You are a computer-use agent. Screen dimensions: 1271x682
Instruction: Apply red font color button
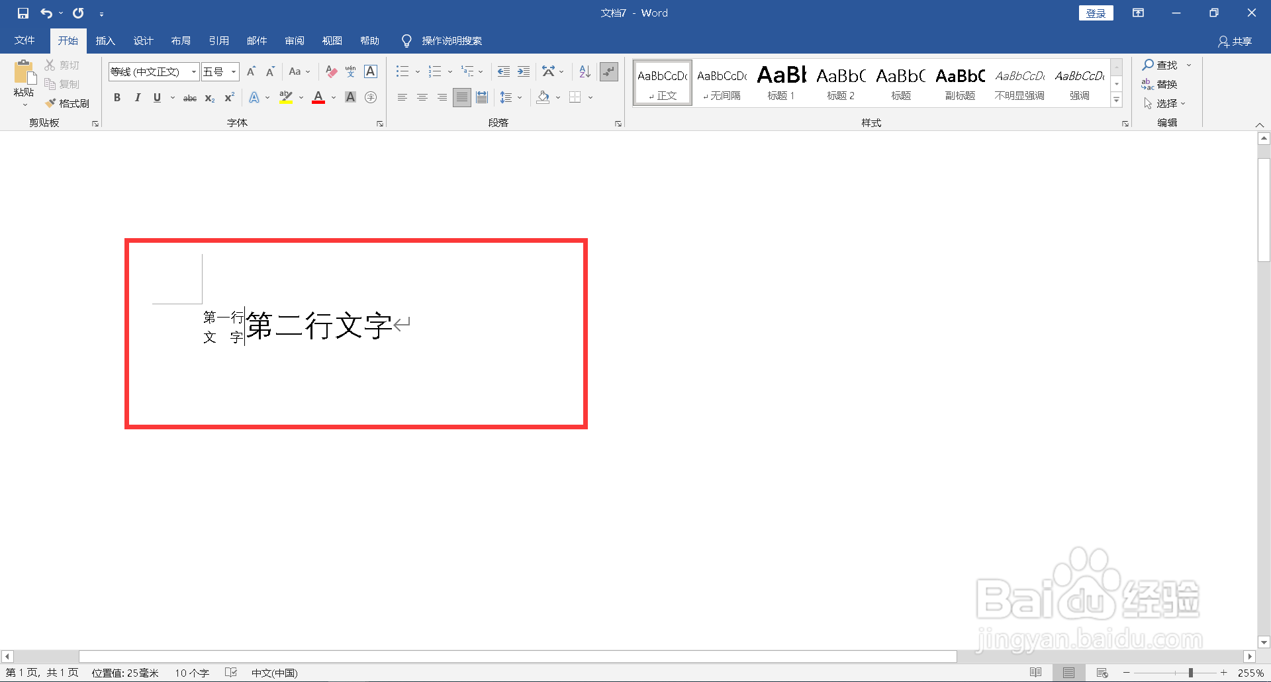coord(318,98)
